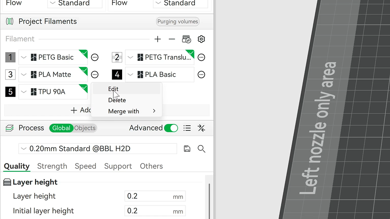
Task: Open more options for PETG Translucent filament
Action: (201, 57)
